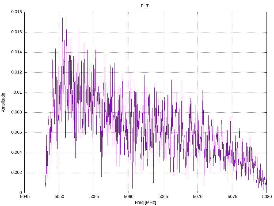Click the x-axis tick label 5080
The height and width of the screenshot is (206, 274).
(267, 197)
